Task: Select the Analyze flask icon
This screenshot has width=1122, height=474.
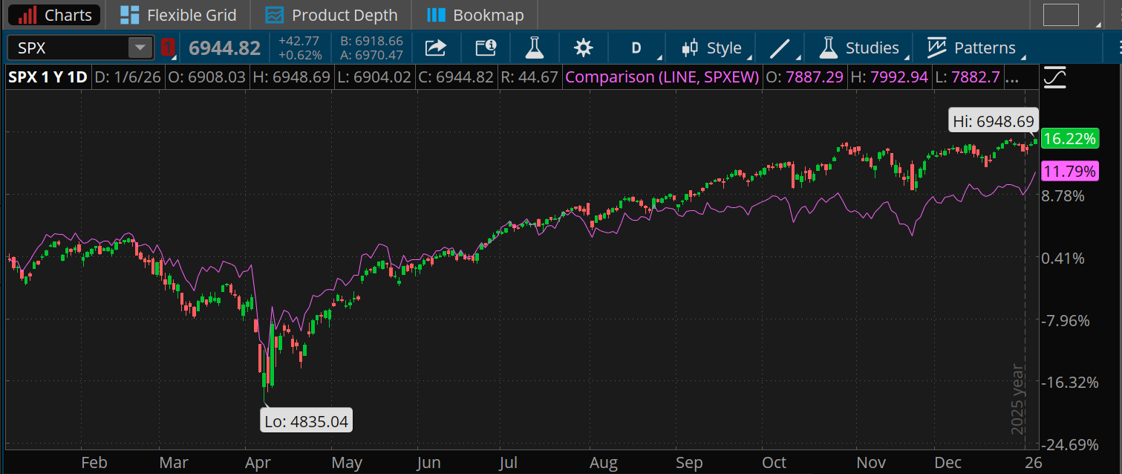Action: point(535,47)
